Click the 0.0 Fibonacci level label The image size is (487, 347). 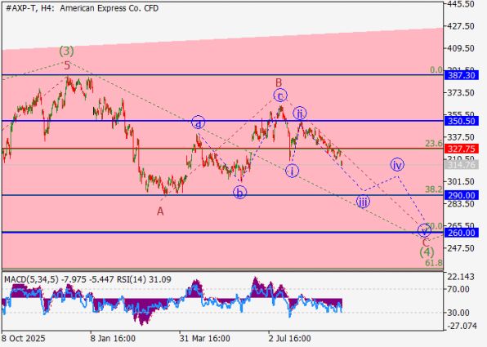pos(436,70)
